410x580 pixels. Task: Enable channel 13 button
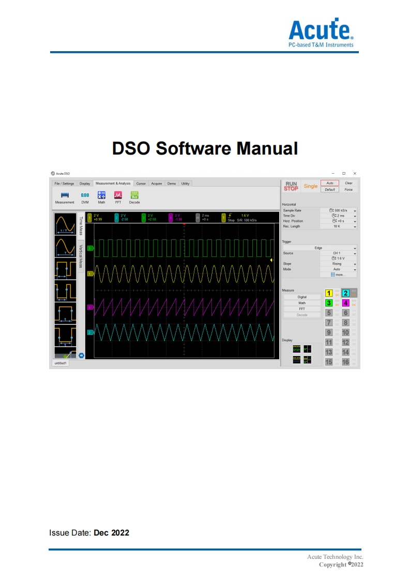click(329, 352)
